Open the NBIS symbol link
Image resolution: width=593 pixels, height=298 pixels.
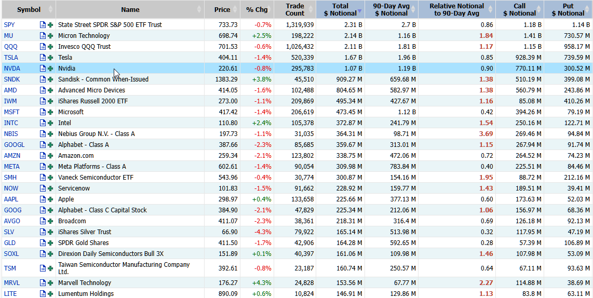click(11, 134)
